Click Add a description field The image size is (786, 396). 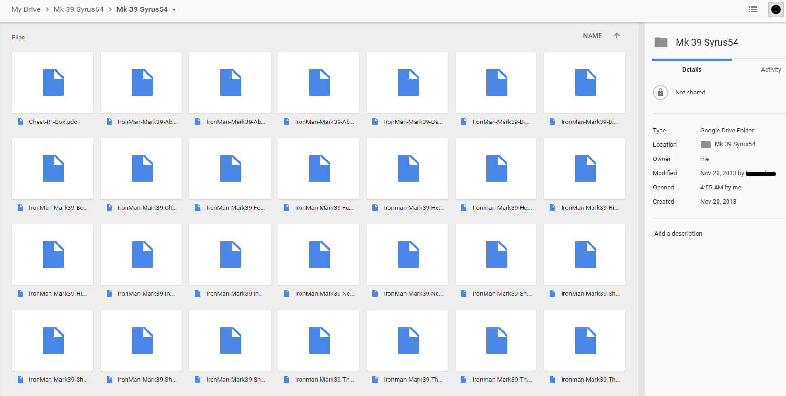click(x=678, y=234)
